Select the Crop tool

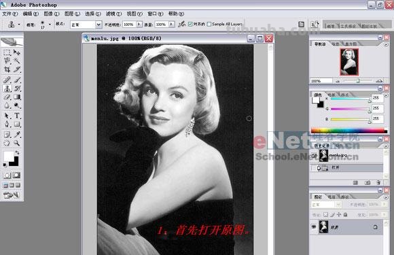click(7, 69)
